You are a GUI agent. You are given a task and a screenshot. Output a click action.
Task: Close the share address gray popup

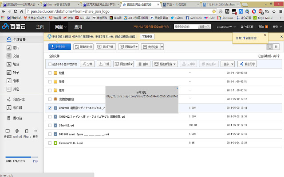coord(177,88)
